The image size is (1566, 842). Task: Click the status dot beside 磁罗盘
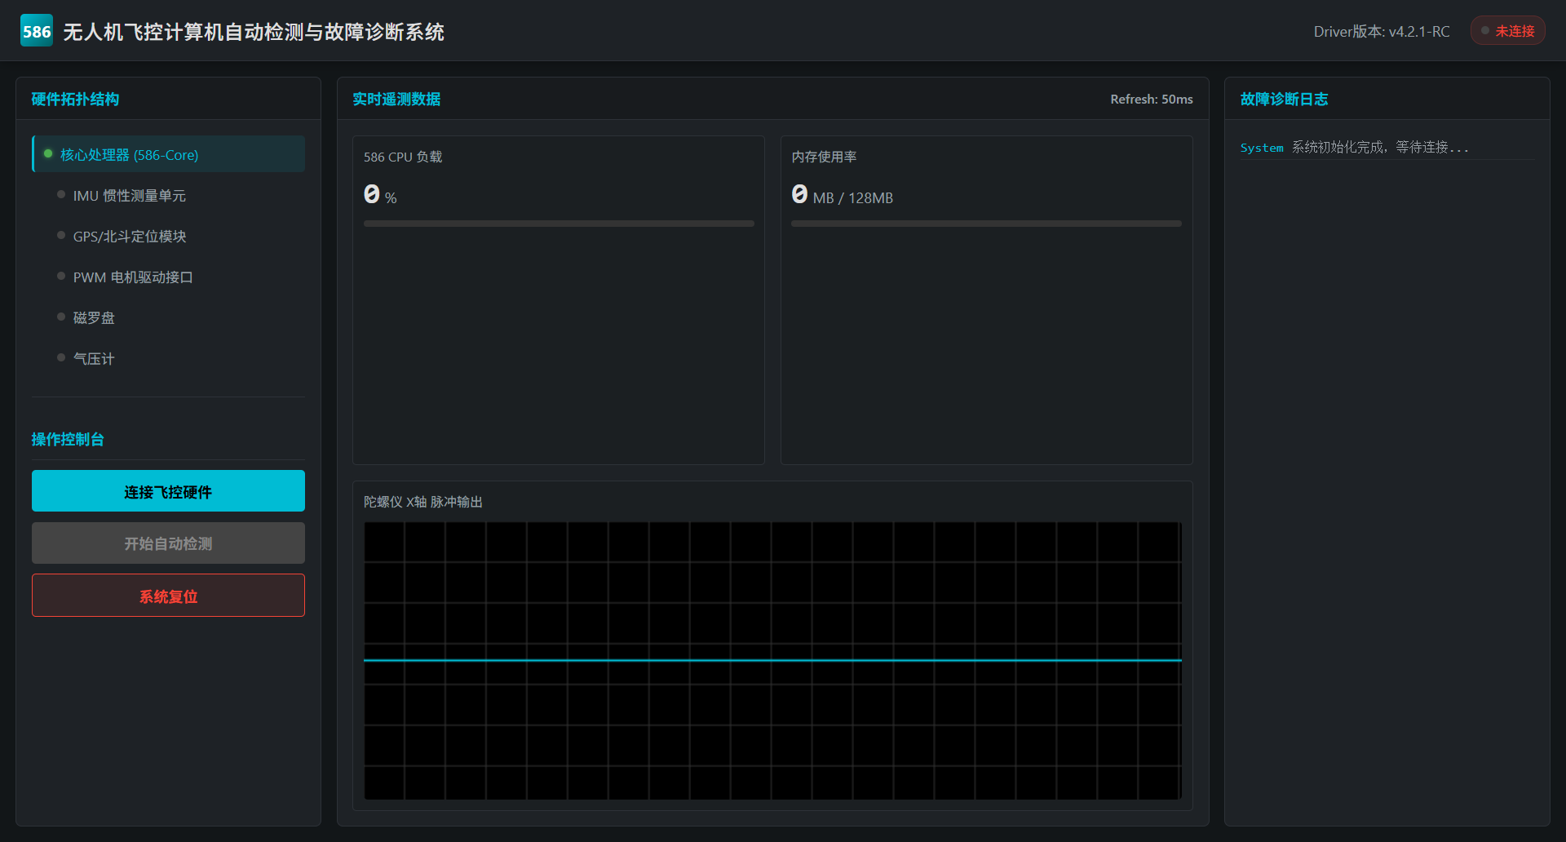(61, 317)
